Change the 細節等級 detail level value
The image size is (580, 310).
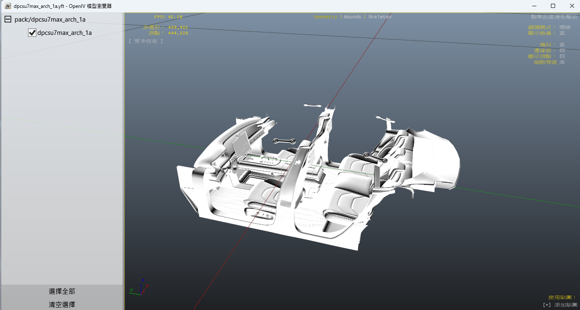click(x=562, y=62)
